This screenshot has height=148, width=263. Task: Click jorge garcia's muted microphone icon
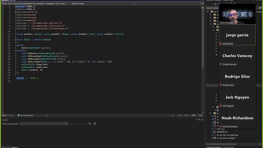pyautogui.click(x=221, y=44)
